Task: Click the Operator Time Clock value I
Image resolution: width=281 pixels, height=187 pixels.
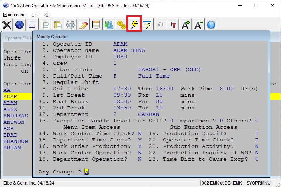Action: point(257,140)
